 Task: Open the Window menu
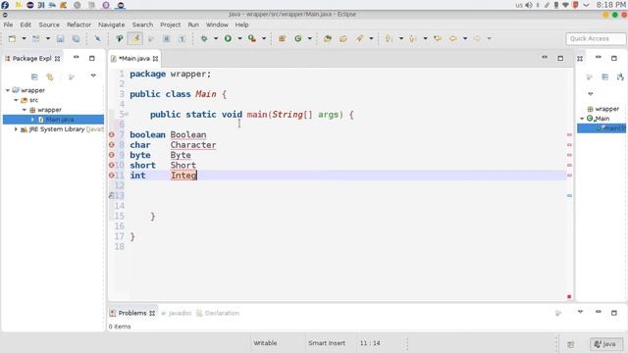(217, 25)
